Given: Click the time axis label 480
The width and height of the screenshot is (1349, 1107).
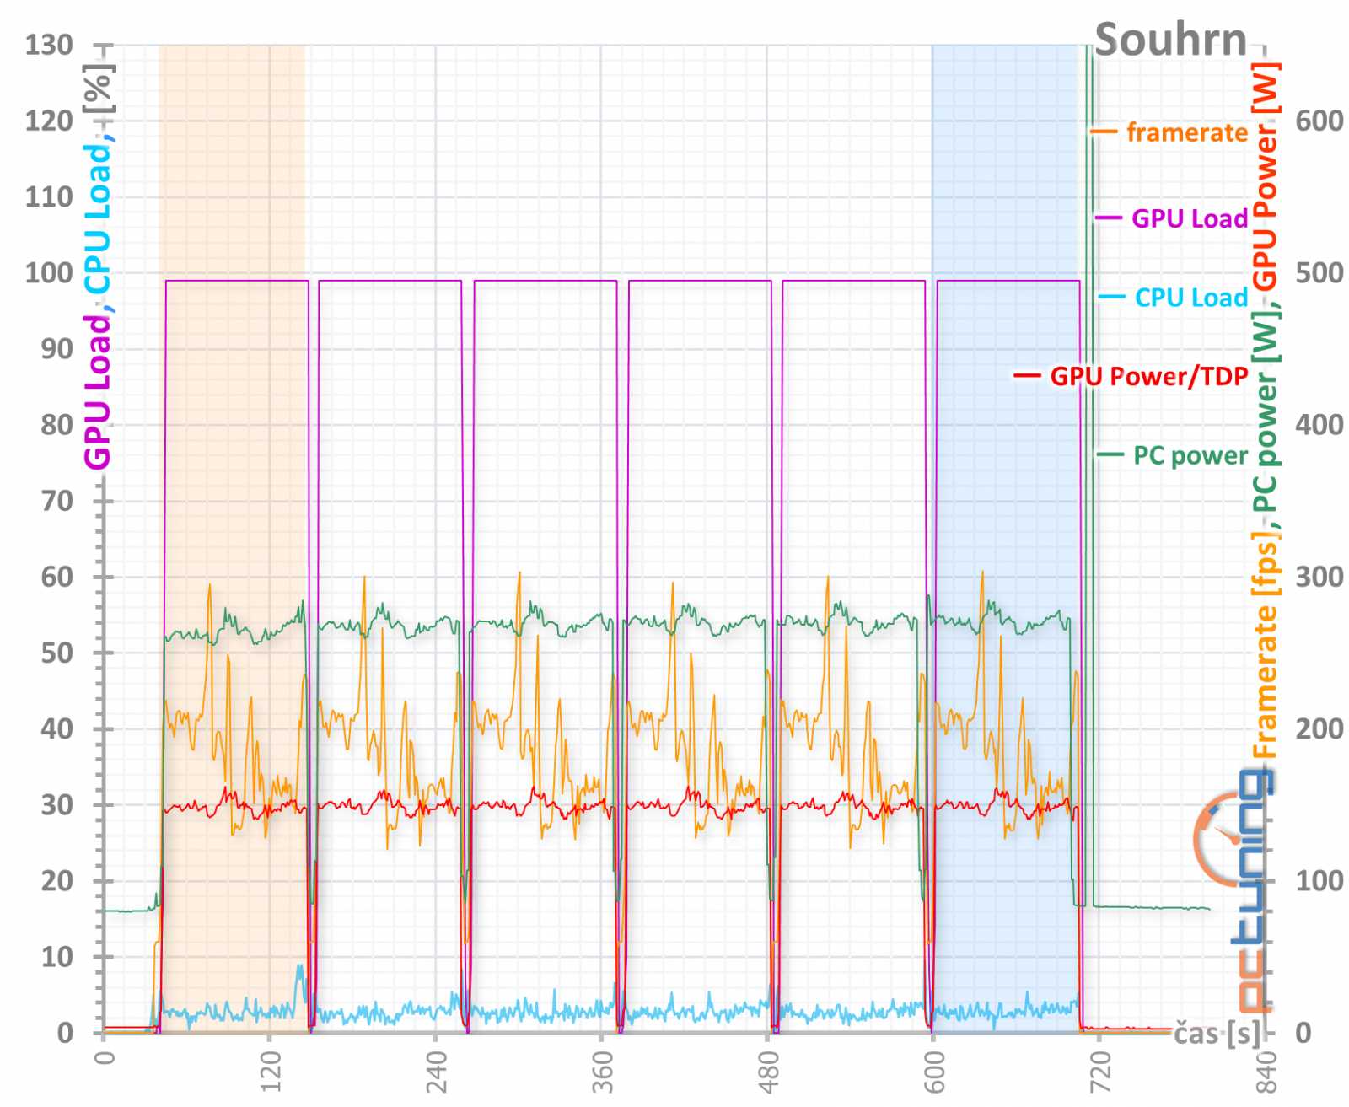Looking at the screenshot, I should click(768, 1072).
